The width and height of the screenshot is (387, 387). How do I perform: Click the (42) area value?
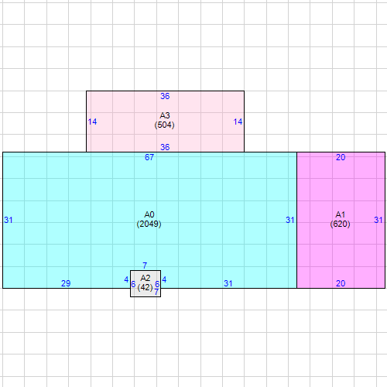[146, 287]
